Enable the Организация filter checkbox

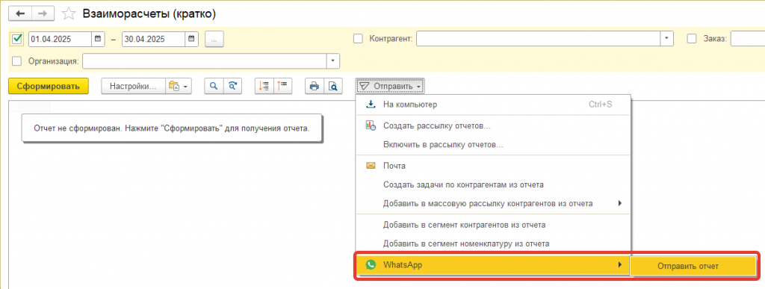[x=16, y=61]
